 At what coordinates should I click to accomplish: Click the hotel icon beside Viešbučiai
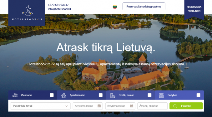pyautogui.click(x=15, y=95)
